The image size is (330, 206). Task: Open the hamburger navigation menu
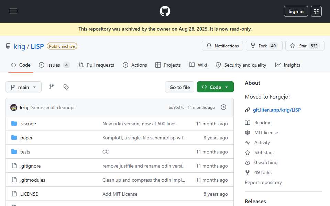click(13, 11)
